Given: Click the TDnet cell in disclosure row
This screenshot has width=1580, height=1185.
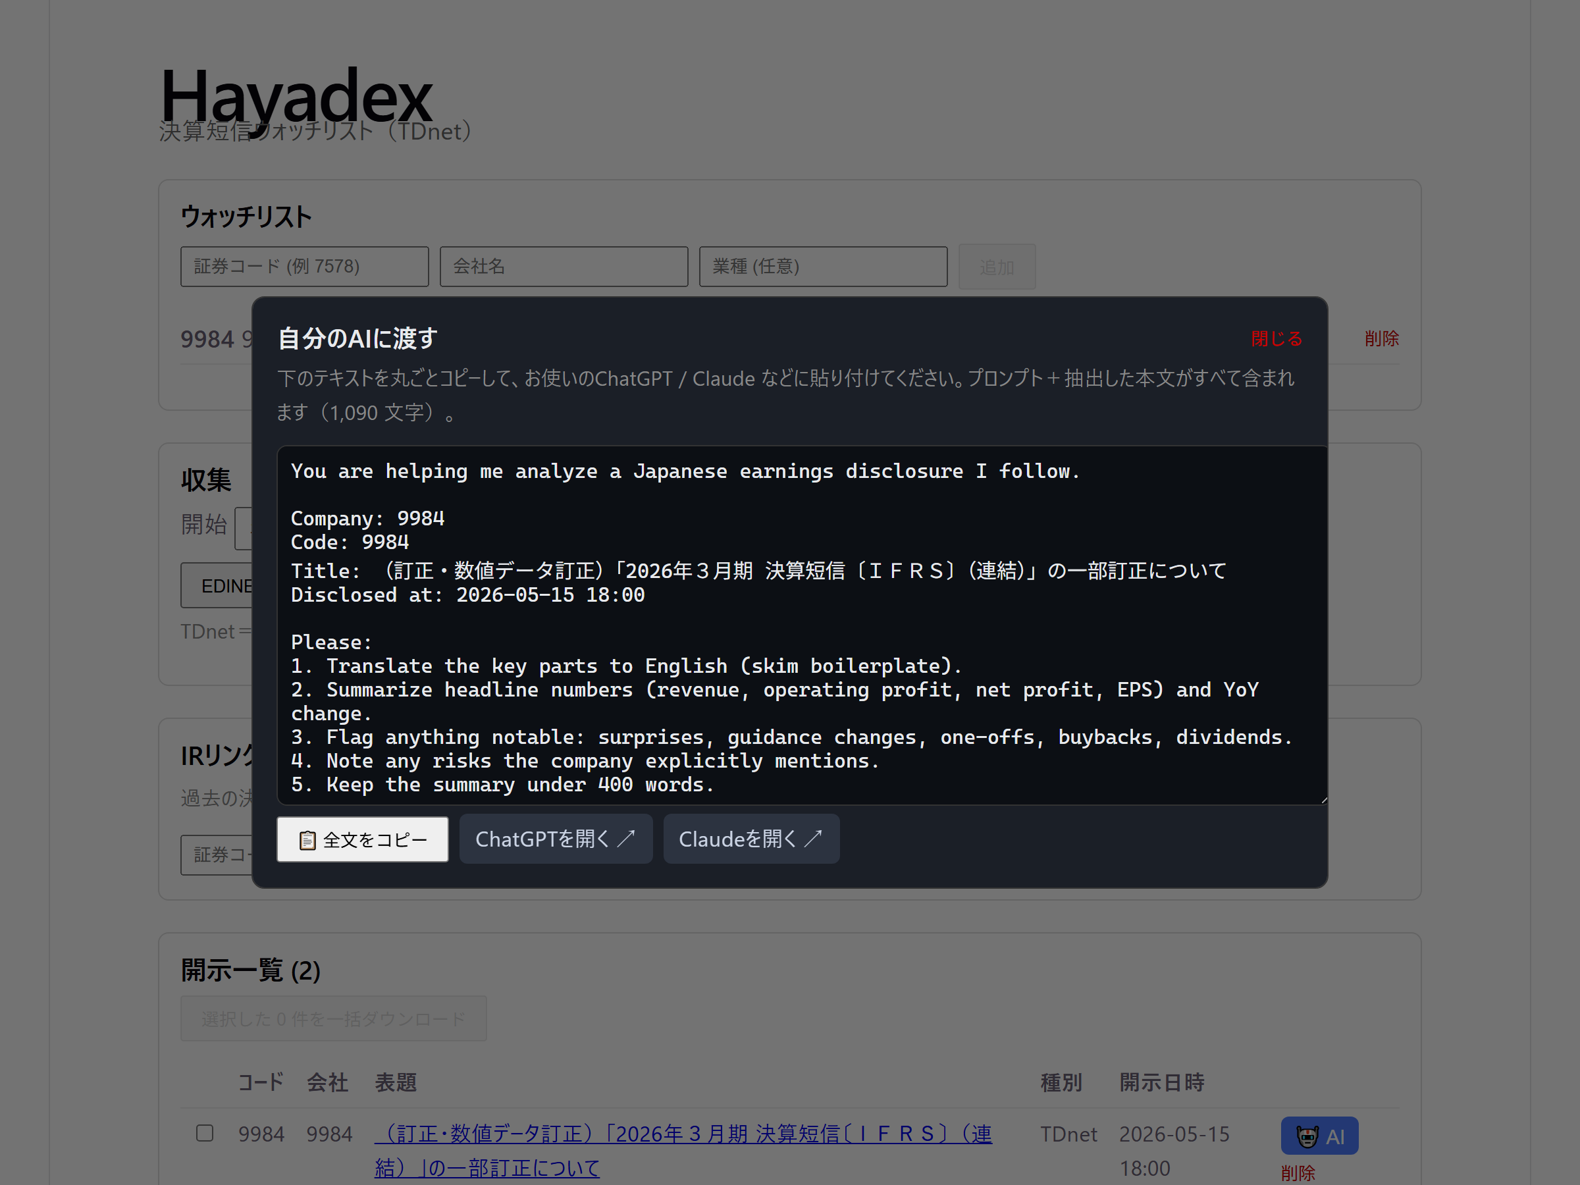Looking at the screenshot, I should 1068,1134.
